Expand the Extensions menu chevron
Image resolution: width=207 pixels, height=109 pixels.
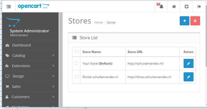point(53,66)
